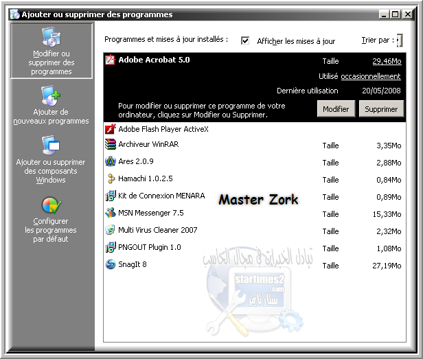The height and width of the screenshot is (359, 423).
Task: Select the PNGOUT Plugin 1.0 entry
Action: [255, 247]
